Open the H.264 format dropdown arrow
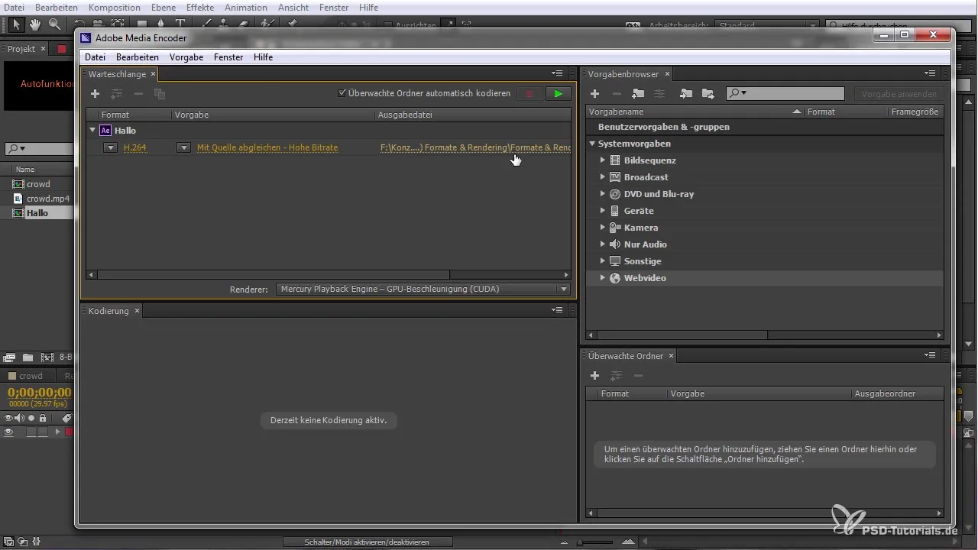This screenshot has width=978, height=550. (x=110, y=147)
